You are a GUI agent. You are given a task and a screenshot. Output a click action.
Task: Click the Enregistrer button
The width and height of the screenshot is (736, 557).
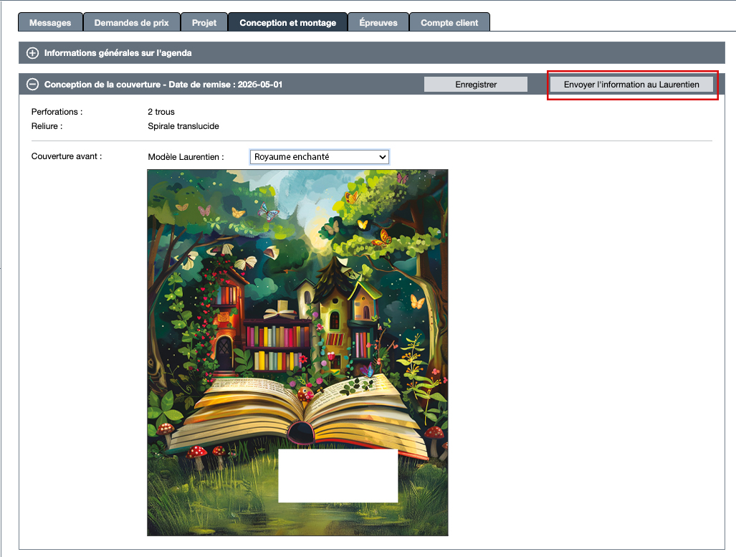476,85
